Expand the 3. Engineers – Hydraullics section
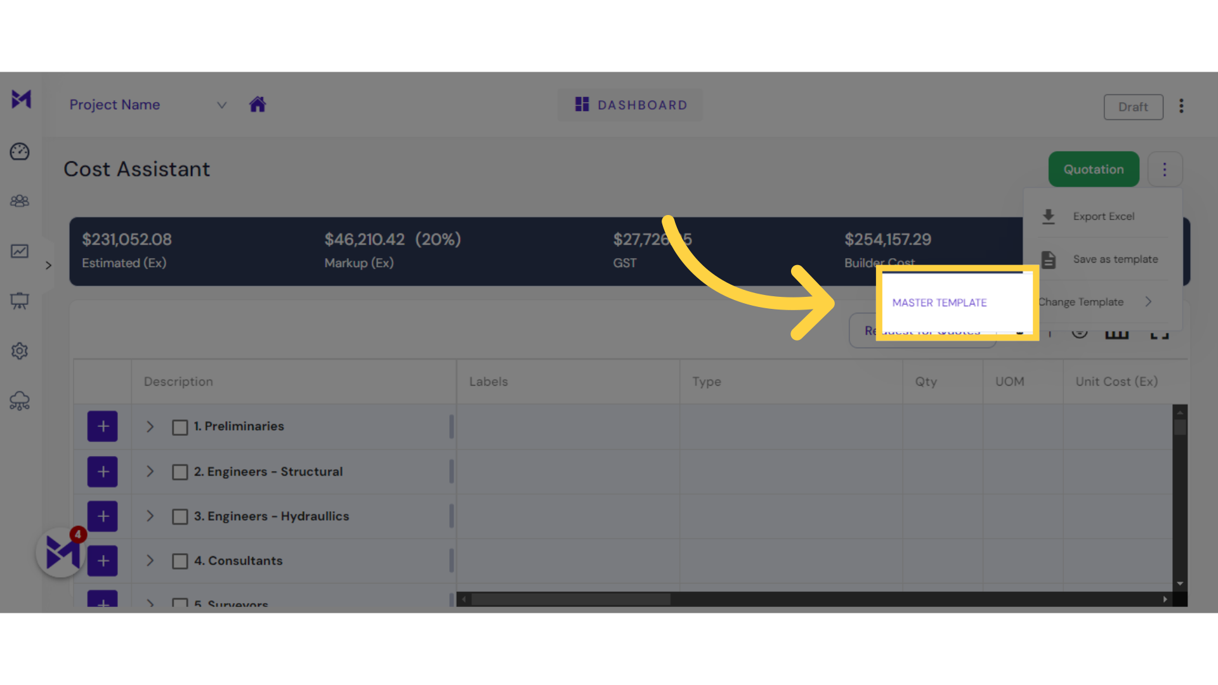The height and width of the screenshot is (685, 1218). point(150,516)
